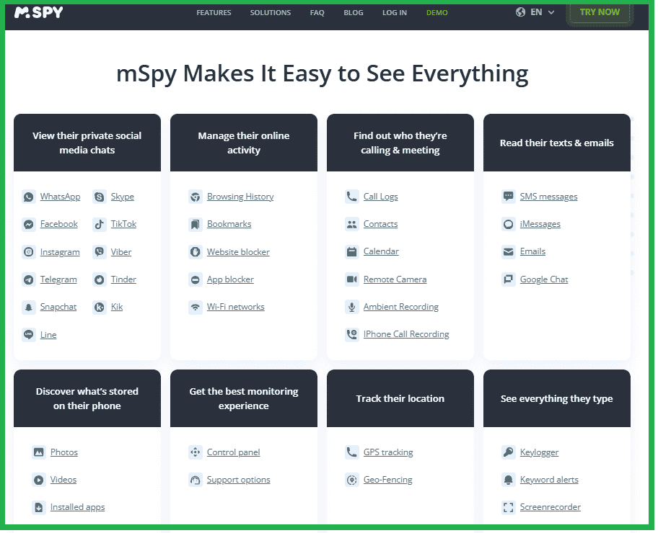Click the Ambient Recording microphone icon
This screenshot has height=533, width=658.
pos(351,307)
